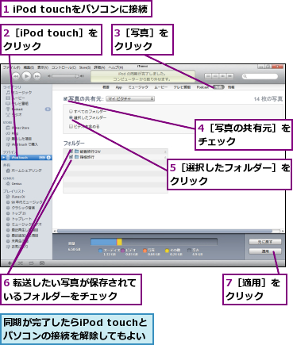
Task: Open マイ ピクチャ photo source dropdown
Action: coord(130,98)
